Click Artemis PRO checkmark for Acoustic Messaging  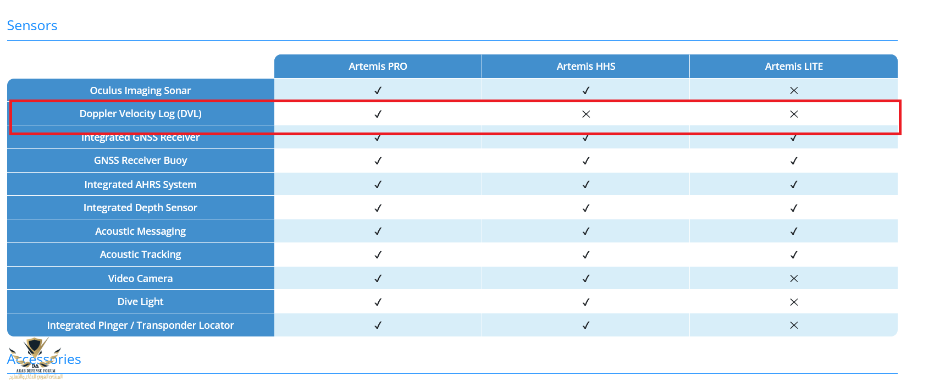coord(378,231)
